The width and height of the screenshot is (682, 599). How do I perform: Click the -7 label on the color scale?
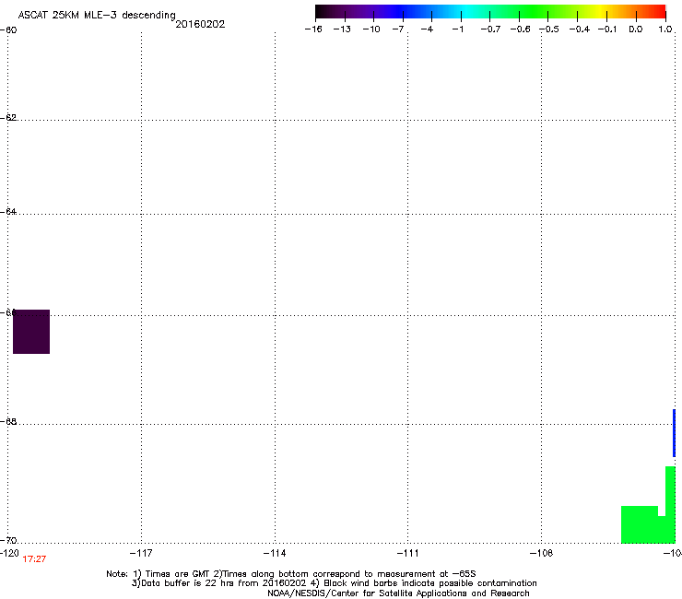(x=398, y=29)
